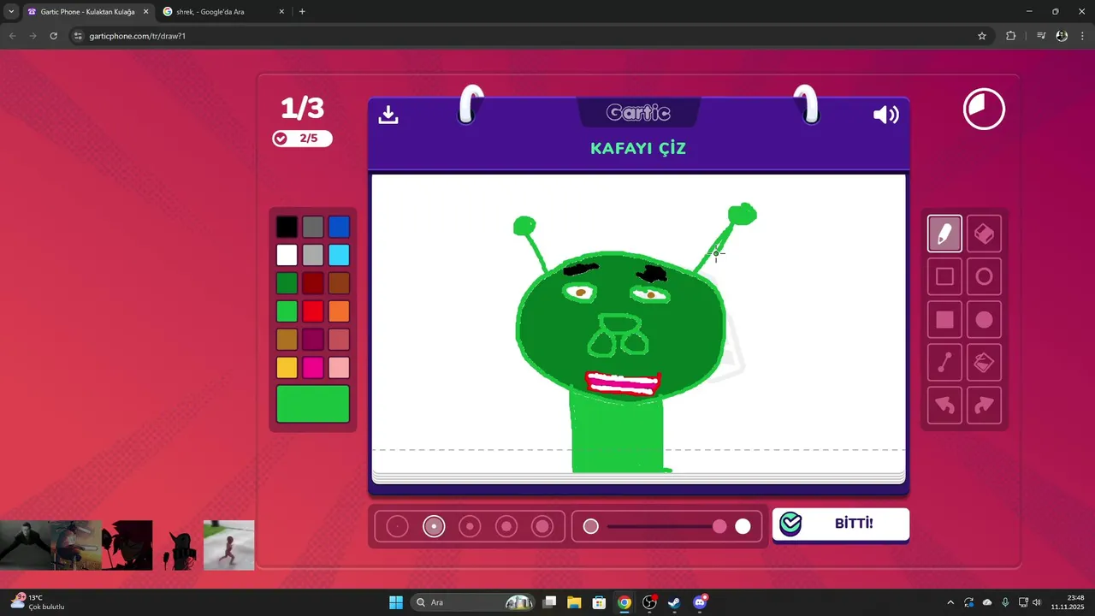Open the tab search dropdown arrow
Image resolution: width=1095 pixels, height=616 pixels.
[x=11, y=12]
